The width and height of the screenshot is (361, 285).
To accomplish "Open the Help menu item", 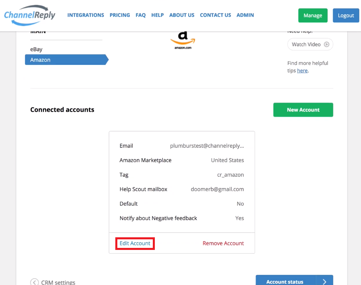I will [x=157, y=15].
